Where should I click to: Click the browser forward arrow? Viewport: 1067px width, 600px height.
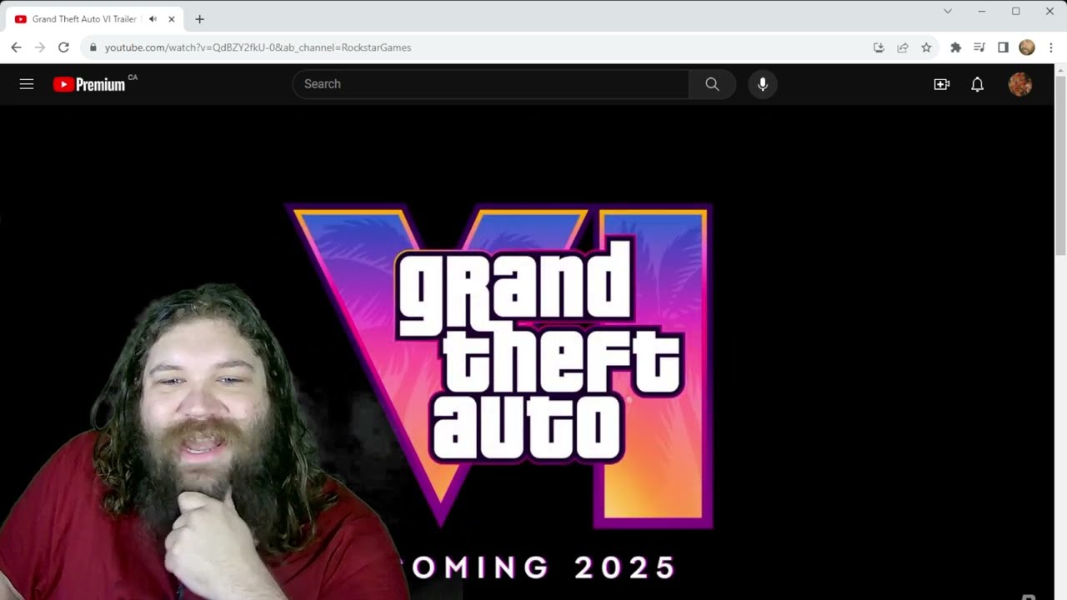pos(39,47)
